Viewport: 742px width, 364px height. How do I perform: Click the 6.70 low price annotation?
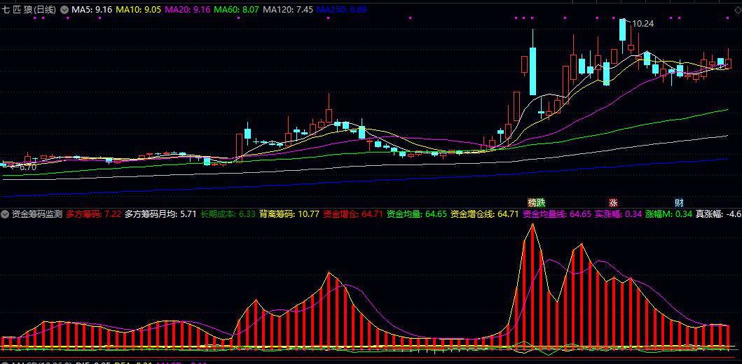[x=27, y=167]
